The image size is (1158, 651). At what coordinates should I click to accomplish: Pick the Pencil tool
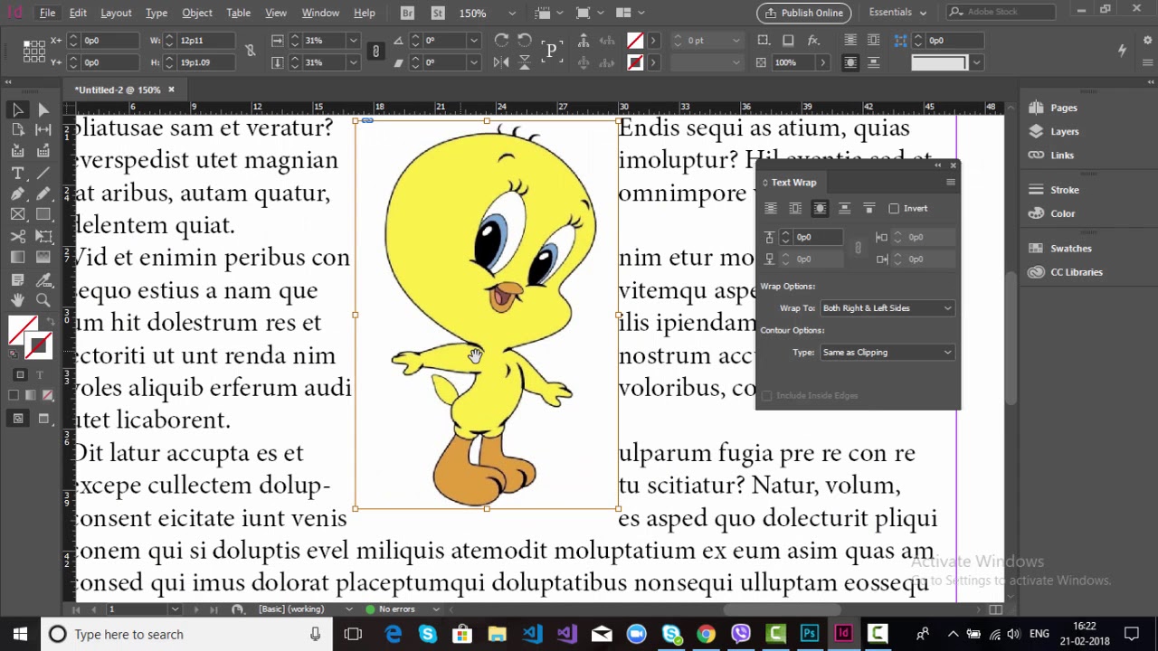click(x=43, y=193)
